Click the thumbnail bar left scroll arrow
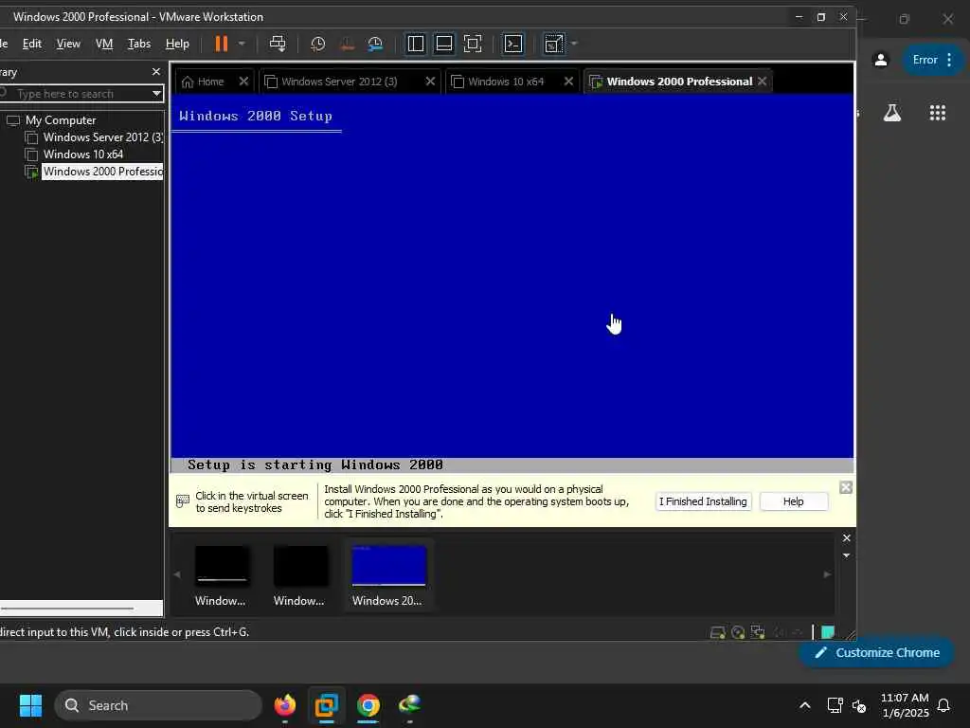This screenshot has width=970, height=728. (x=177, y=574)
